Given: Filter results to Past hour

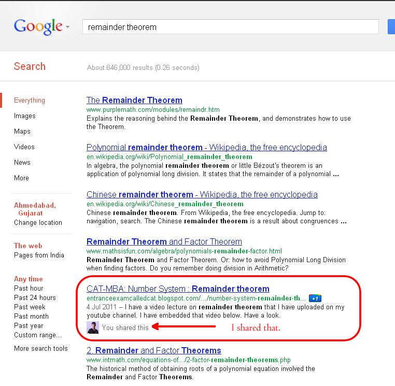Looking at the screenshot, I should [x=29, y=288].
